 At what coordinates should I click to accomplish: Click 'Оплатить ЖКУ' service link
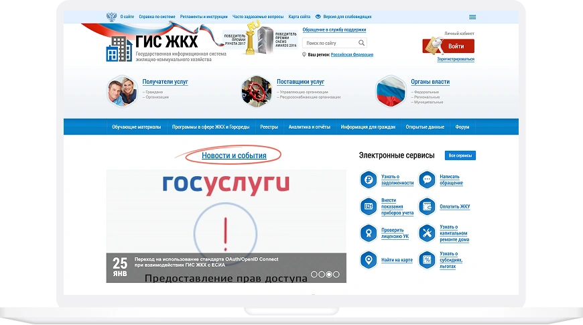[x=455, y=206]
